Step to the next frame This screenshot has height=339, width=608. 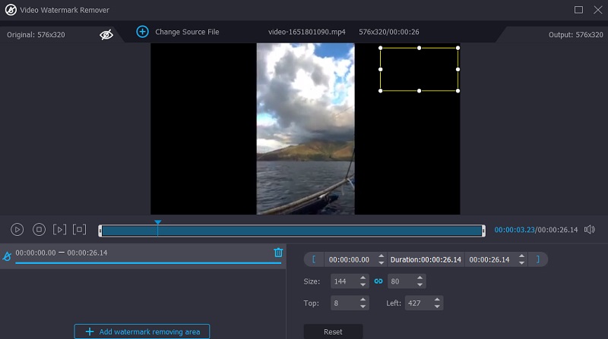point(59,229)
